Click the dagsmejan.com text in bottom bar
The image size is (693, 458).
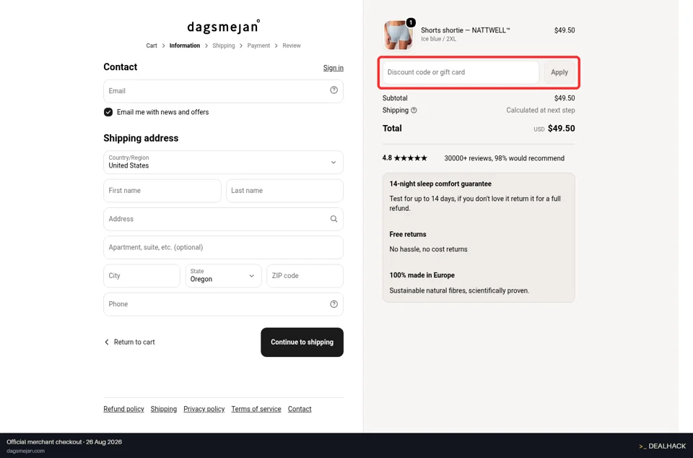pyautogui.click(x=26, y=451)
